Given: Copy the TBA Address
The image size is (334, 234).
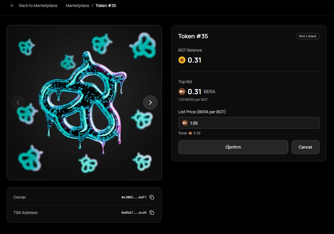Looking at the screenshot, I should click(x=152, y=213).
